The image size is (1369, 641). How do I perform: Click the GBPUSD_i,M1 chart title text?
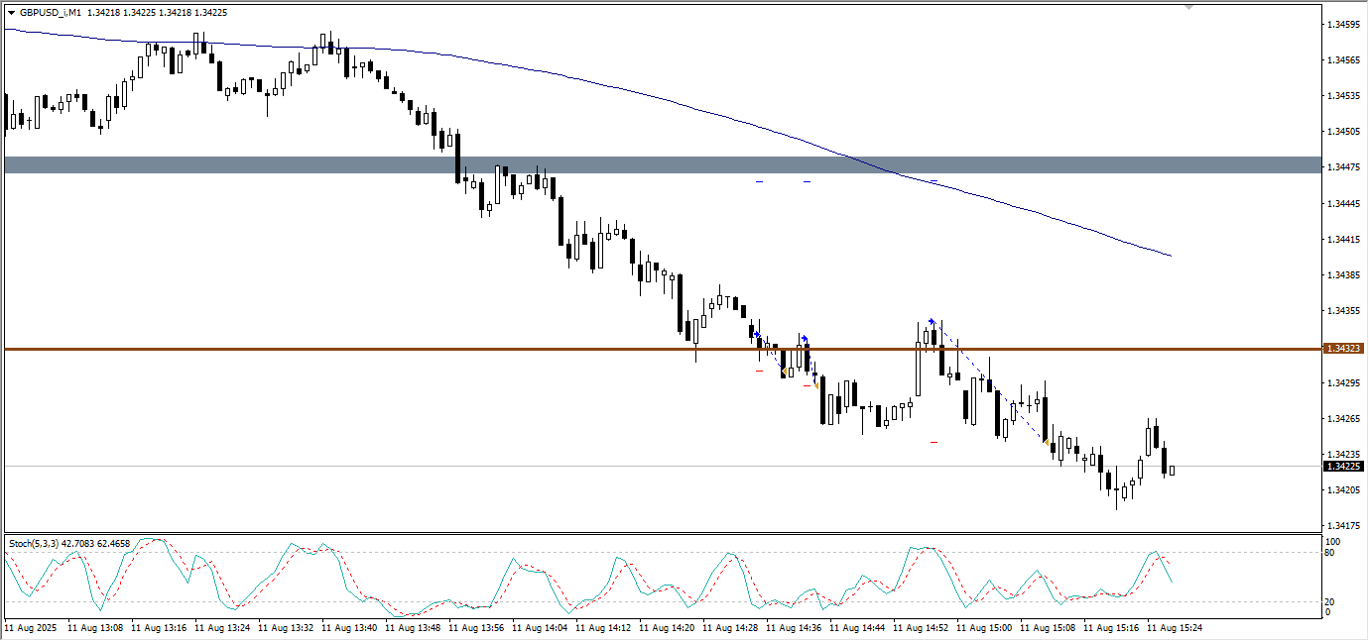click(51, 13)
